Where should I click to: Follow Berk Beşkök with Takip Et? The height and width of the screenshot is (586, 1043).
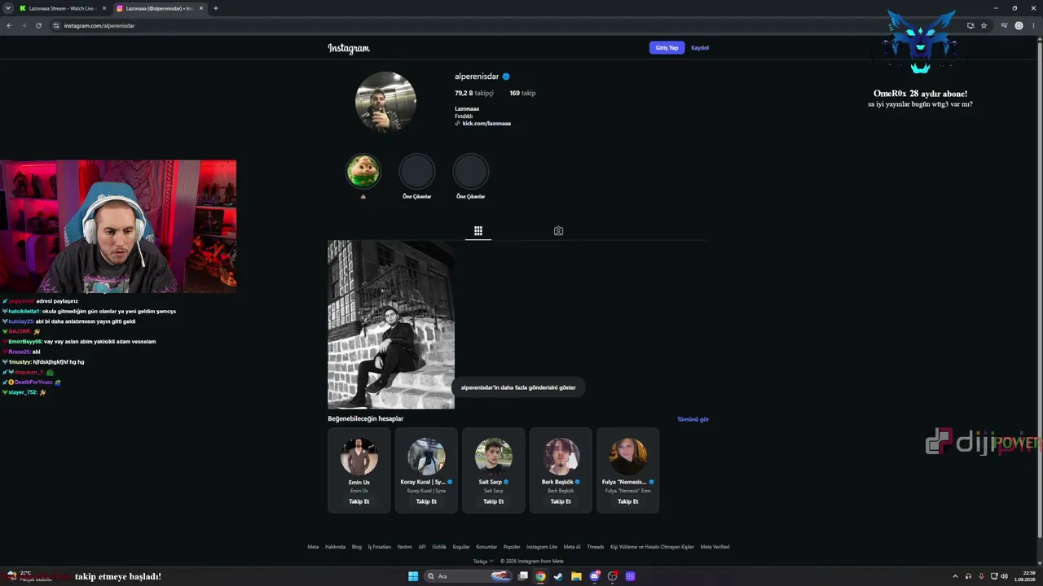click(561, 501)
